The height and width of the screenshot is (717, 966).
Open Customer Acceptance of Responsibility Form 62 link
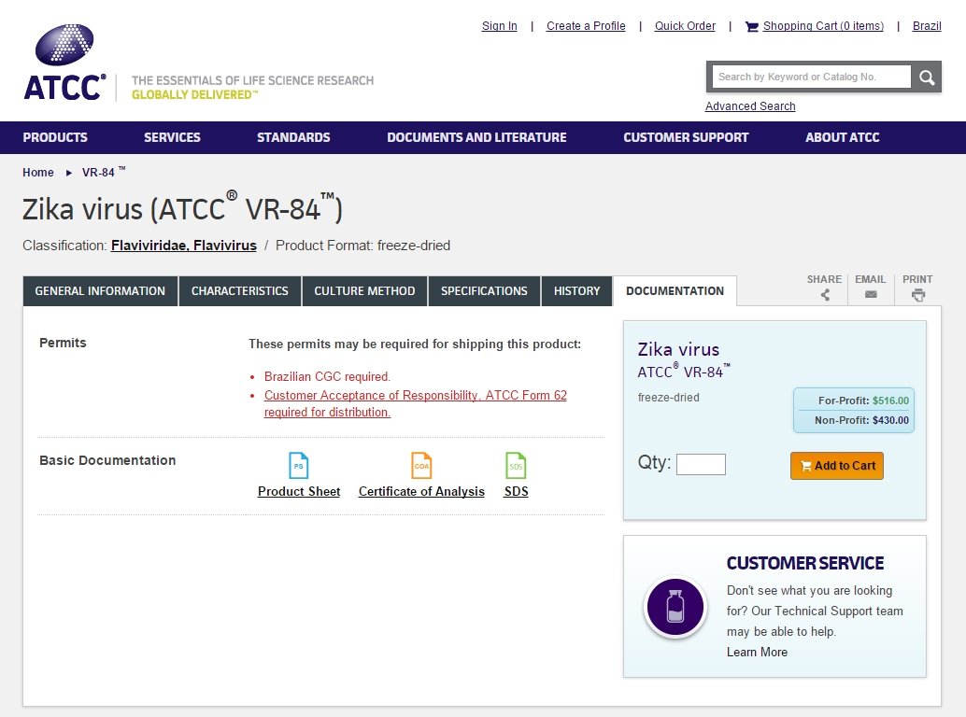coord(415,403)
